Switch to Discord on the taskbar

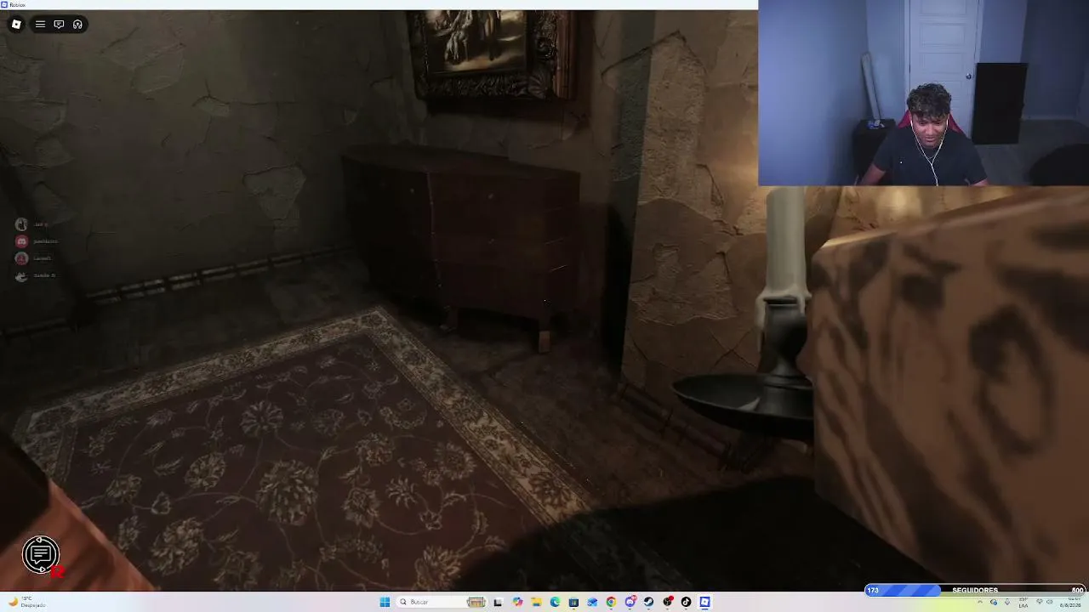coord(630,602)
